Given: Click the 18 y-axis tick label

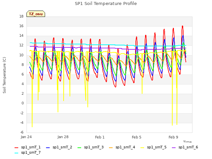Looking at the screenshot, I should point(21,17).
